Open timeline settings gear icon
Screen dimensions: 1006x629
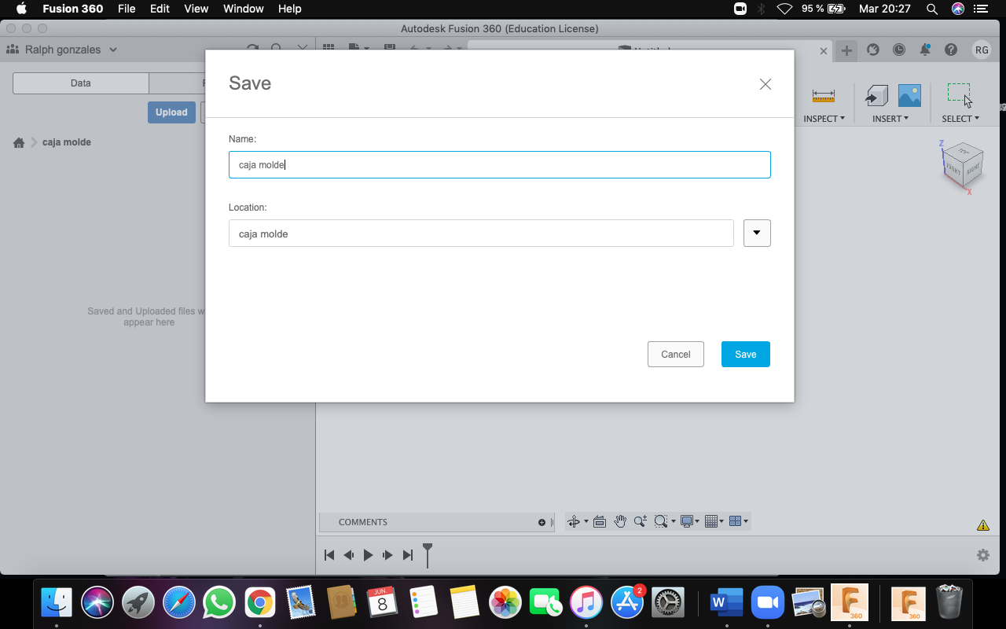pyautogui.click(x=983, y=555)
